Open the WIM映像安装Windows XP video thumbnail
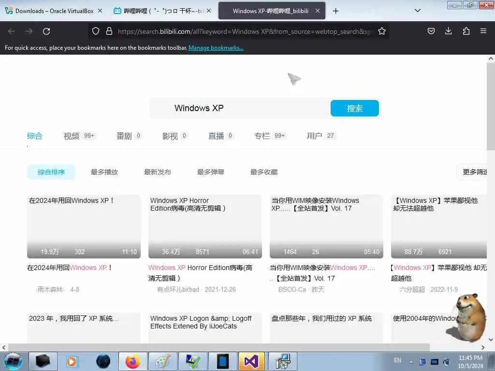Screen dimensions: 495x371 pyautogui.click(x=326, y=227)
